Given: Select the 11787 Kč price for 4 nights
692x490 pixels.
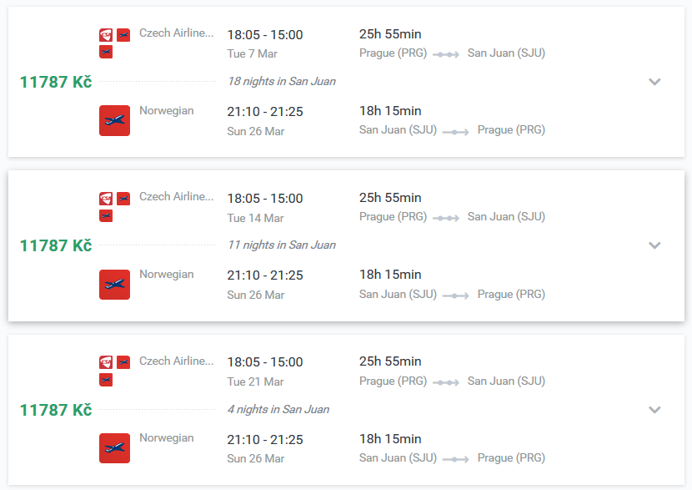Looking at the screenshot, I should (x=56, y=410).
